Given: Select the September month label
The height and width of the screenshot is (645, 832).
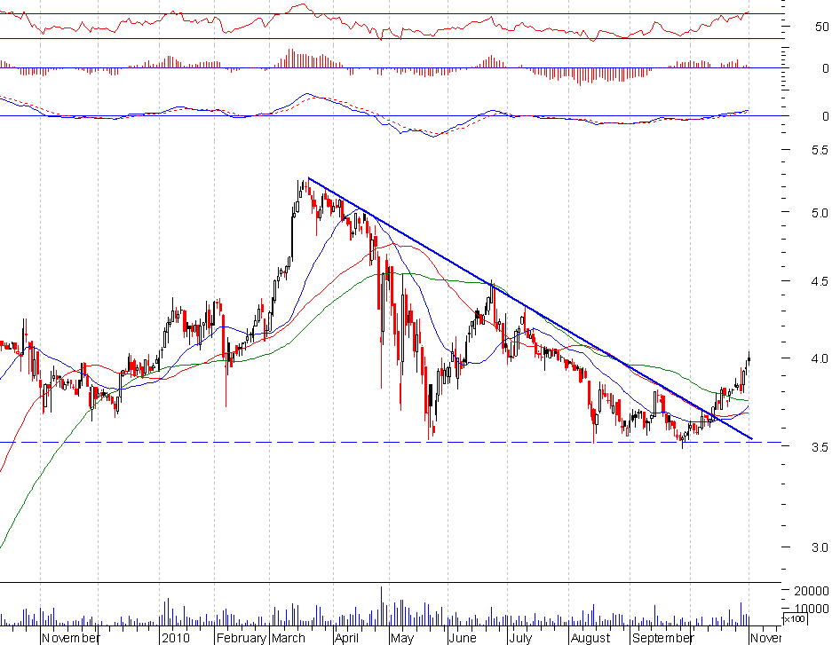Looking at the screenshot, I should (662, 638).
